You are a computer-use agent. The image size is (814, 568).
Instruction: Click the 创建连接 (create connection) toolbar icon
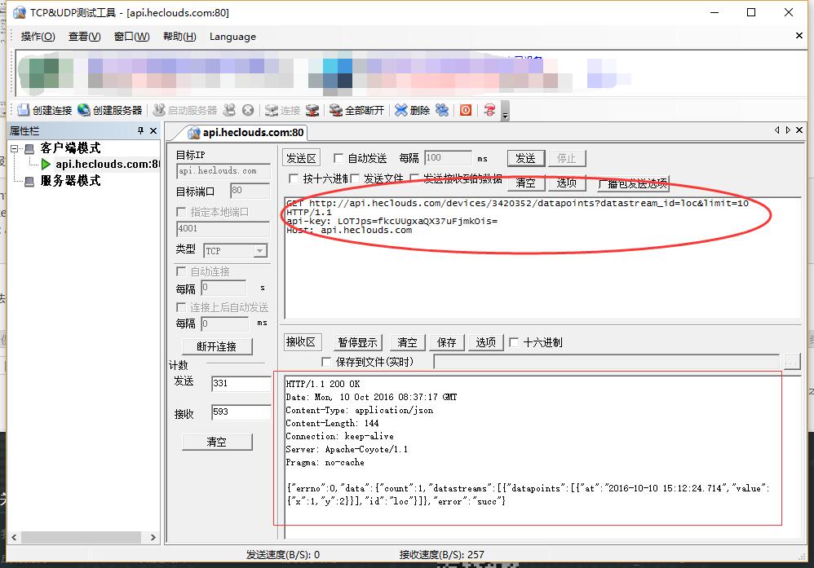click(x=23, y=110)
